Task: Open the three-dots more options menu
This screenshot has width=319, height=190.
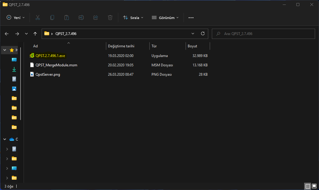Action: 191,18
